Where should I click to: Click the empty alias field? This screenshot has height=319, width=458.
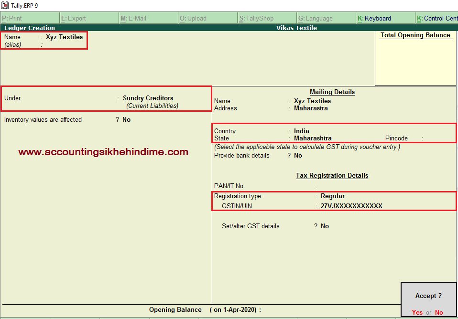click(x=64, y=45)
